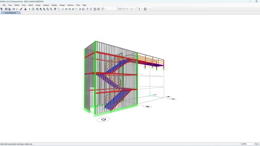Image resolution: width=260 pixels, height=146 pixels.
Task: Expand the I-section frame design dropdown arrow
Action: [142, 9]
